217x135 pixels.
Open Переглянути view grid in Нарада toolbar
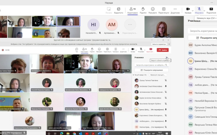coord(164,11)
